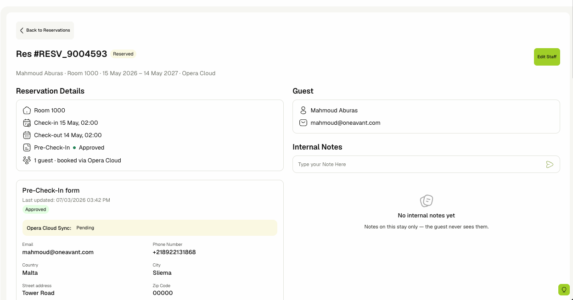Click the check-in calendar icon
The height and width of the screenshot is (300, 573).
(27, 123)
